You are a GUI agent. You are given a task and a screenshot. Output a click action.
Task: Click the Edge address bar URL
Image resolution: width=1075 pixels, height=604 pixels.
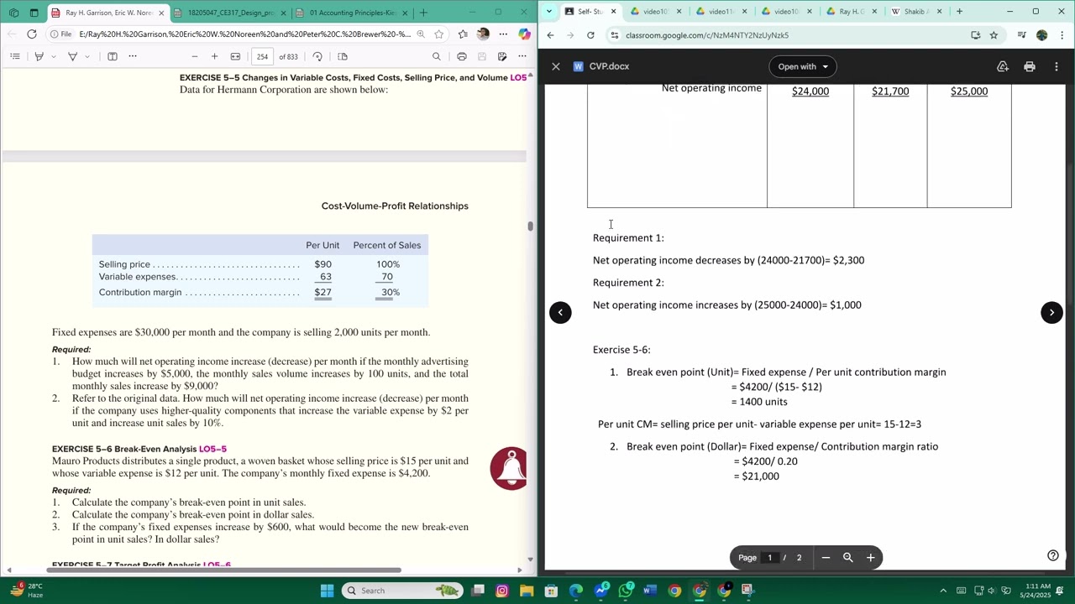pos(244,34)
